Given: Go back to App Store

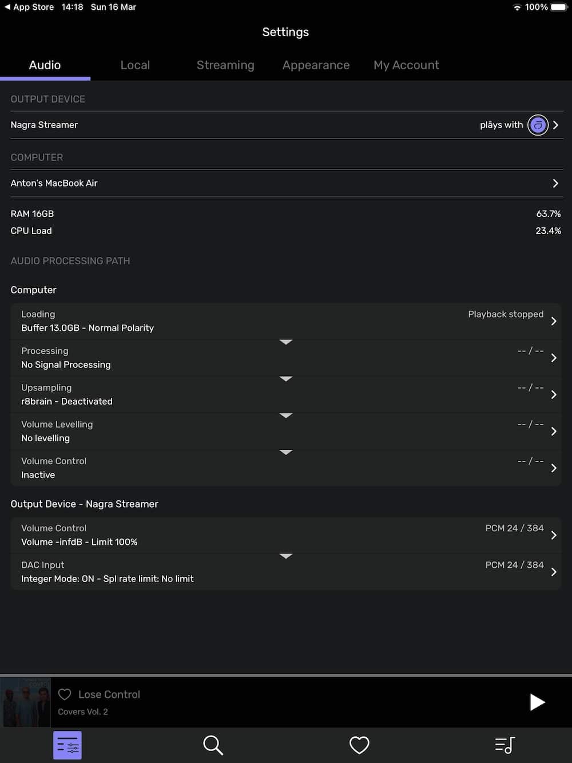Looking at the screenshot, I should tap(29, 7).
